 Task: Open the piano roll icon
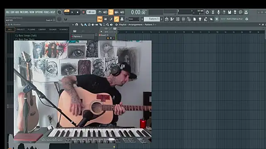[x=172, y=19]
